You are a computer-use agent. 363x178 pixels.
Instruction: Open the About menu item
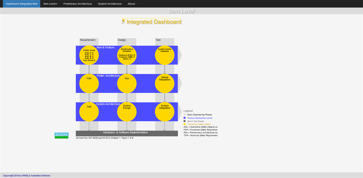tap(132, 4)
